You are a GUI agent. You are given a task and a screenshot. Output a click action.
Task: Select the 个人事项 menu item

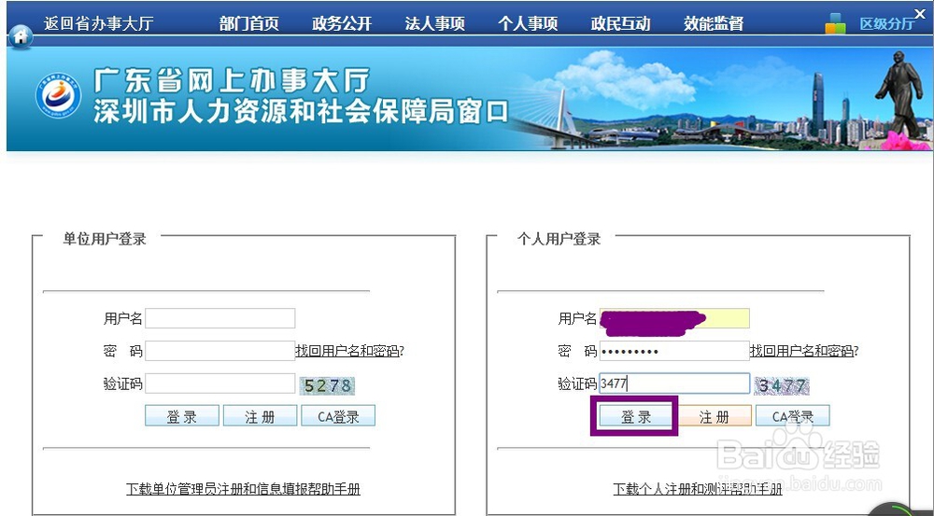coord(528,23)
